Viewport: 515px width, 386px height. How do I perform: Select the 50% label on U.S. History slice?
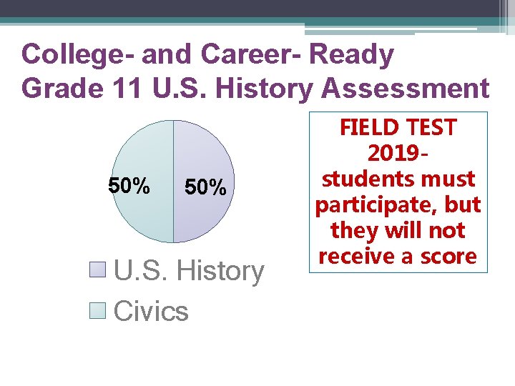pyautogui.click(x=205, y=187)
